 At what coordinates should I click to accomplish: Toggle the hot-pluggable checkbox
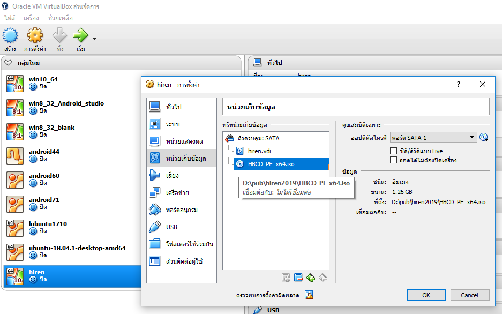[x=394, y=160]
